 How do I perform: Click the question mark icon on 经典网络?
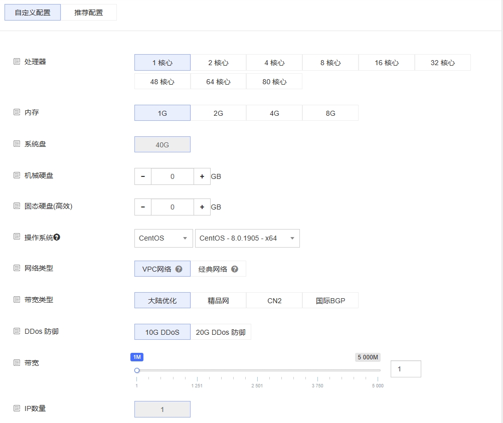[235, 269]
